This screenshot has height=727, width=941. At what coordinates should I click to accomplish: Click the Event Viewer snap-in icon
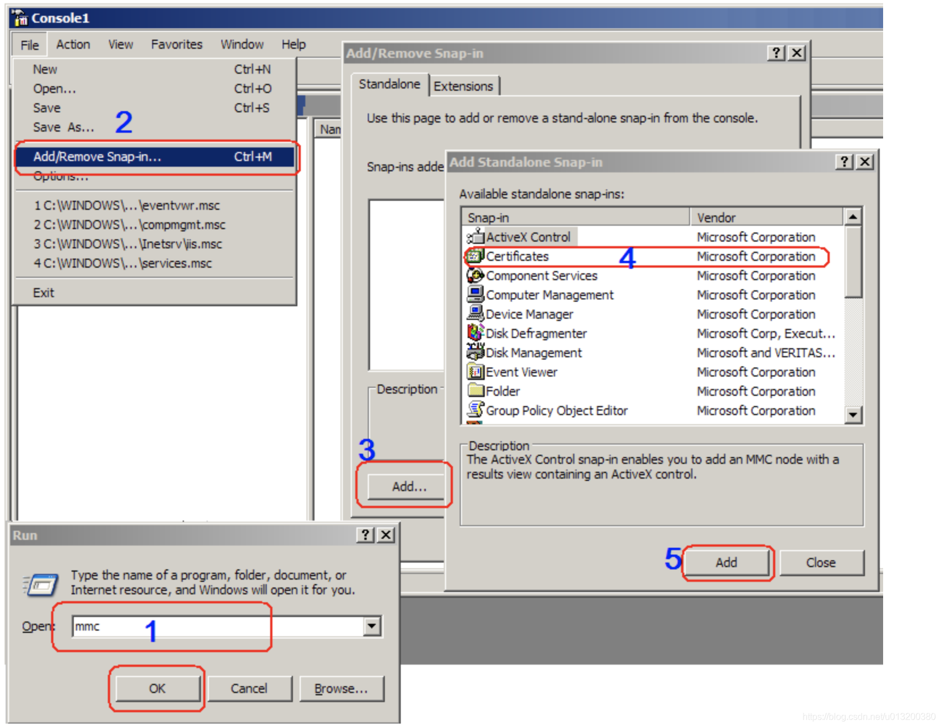coord(475,371)
